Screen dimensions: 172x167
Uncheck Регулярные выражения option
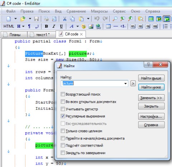coord(63,116)
